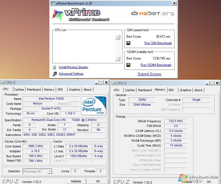Screen dimensions: 221x184
Task: Click the Level 2 1024 KBytes value
Action: (78, 156)
